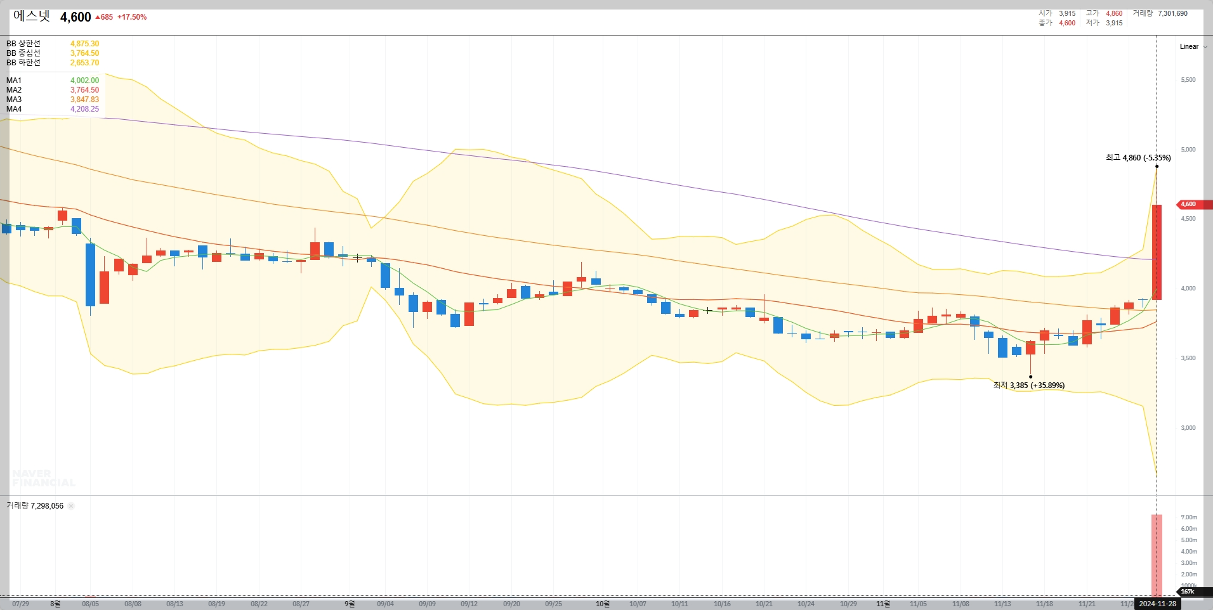Select the MA4 legend entry

(53, 109)
